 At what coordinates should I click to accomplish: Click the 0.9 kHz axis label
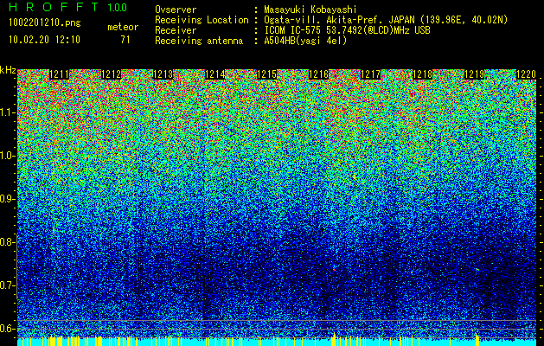[7, 199]
